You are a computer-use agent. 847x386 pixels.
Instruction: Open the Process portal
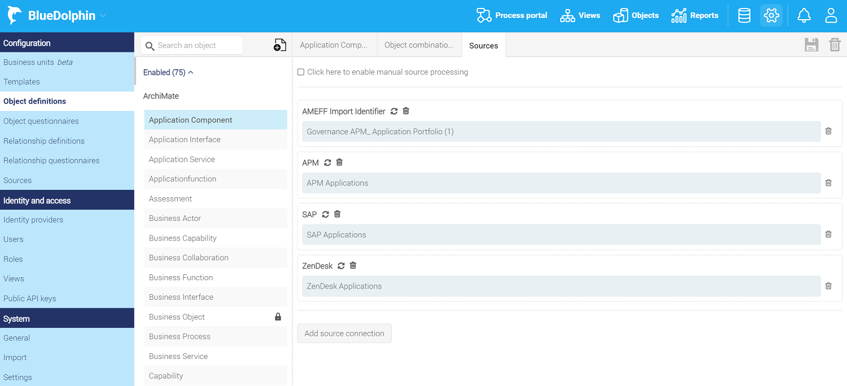click(x=512, y=16)
